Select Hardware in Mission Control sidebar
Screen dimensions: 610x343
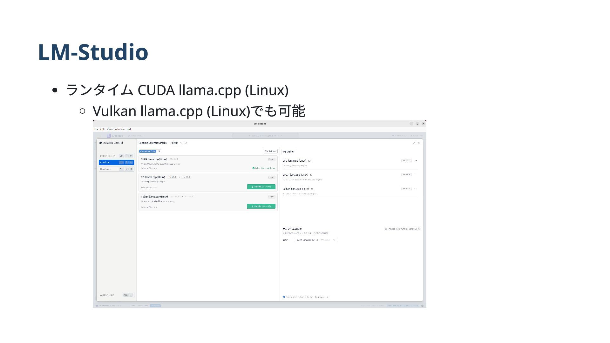coord(116,169)
